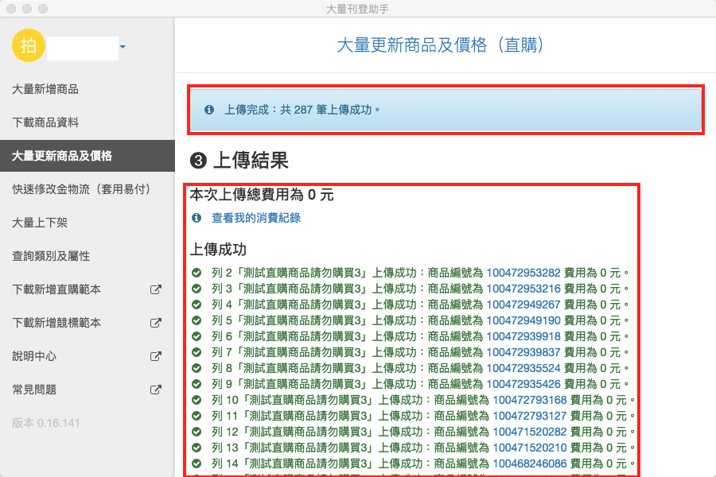Click external link icon beside 下載新增競標範本
Screen dimensions: 716x477
tap(156, 323)
